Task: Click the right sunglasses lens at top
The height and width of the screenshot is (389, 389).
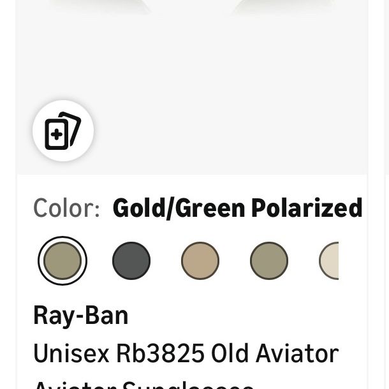Action: coord(283,6)
